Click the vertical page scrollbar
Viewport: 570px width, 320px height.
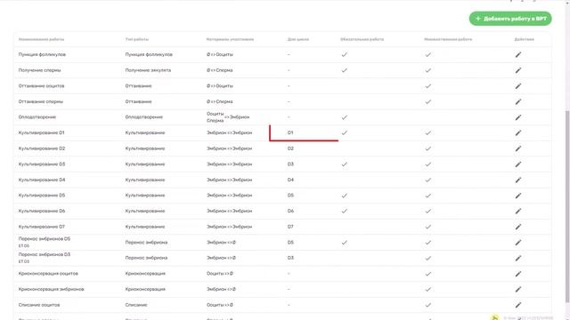click(x=567, y=207)
